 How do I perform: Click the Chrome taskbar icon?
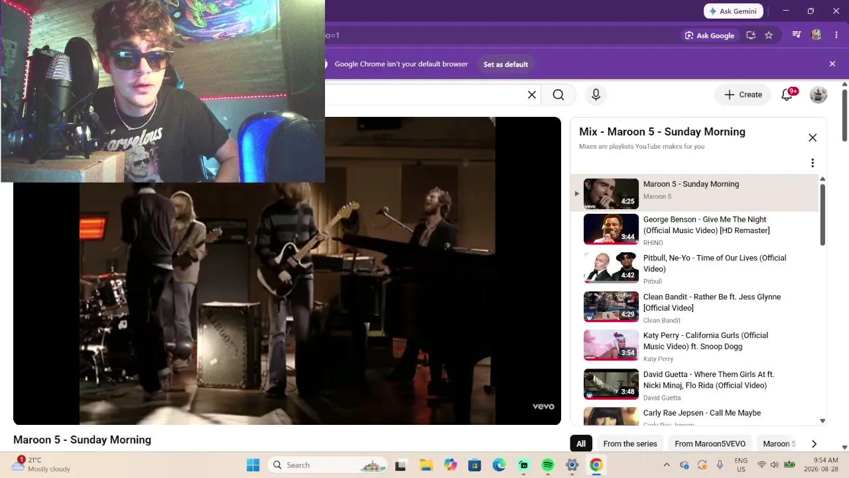(x=596, y=465)
